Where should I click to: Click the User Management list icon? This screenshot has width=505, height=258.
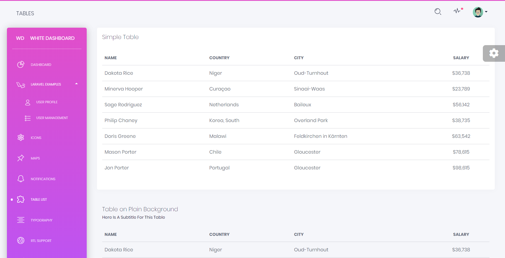(28, 118)
